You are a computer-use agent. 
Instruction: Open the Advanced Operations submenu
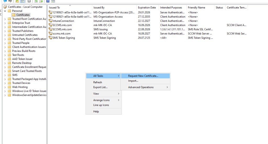tap(141, 87)
